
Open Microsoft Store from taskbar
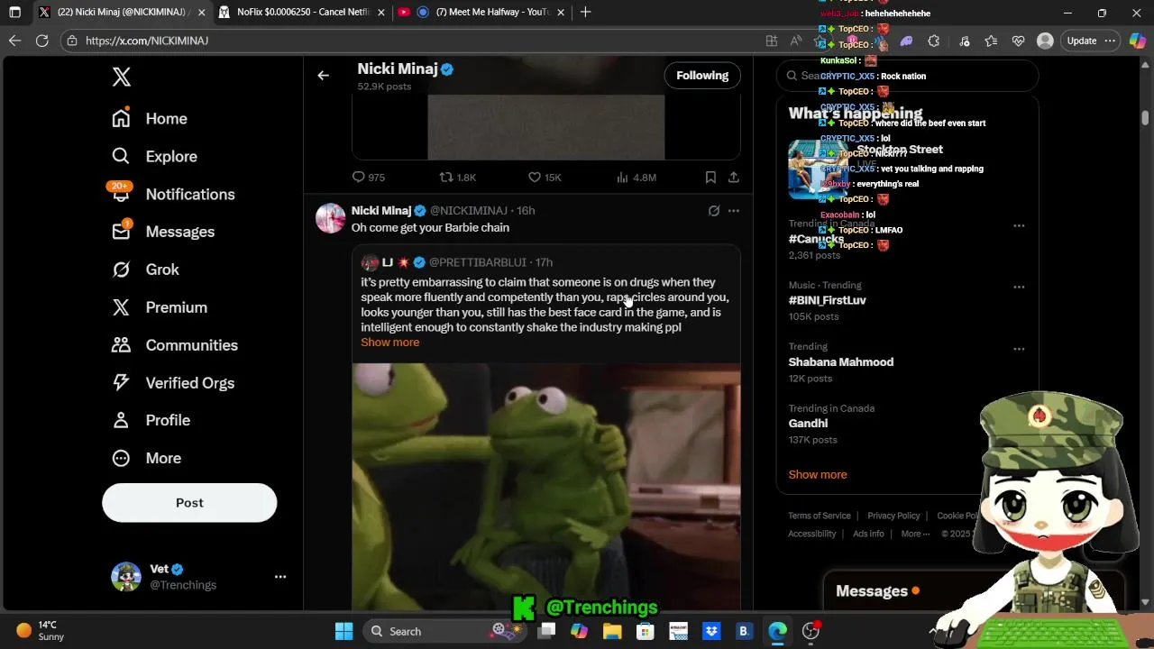646,631
